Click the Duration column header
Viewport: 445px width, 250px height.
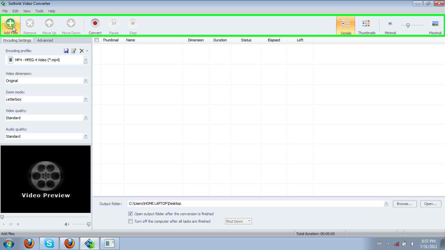pyautogui.click(x=220, y=40)
